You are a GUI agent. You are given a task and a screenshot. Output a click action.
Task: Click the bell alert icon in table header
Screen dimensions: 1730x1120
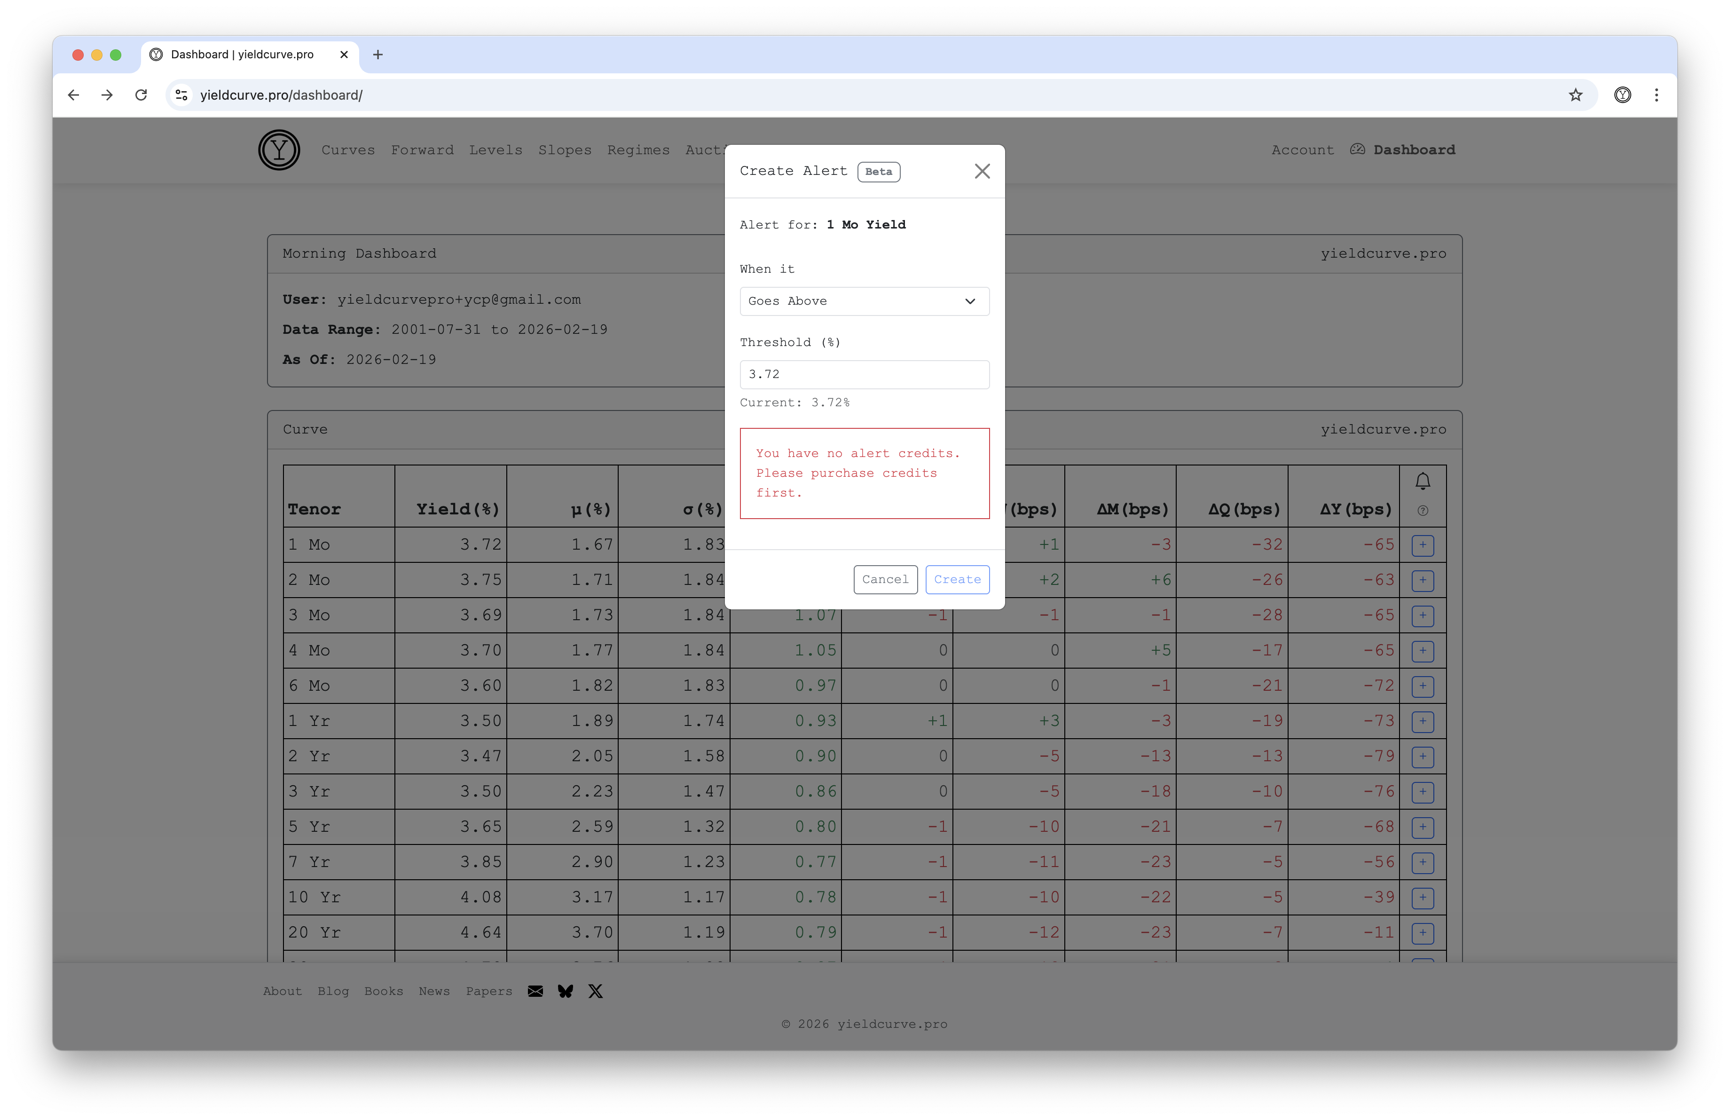1423,481
